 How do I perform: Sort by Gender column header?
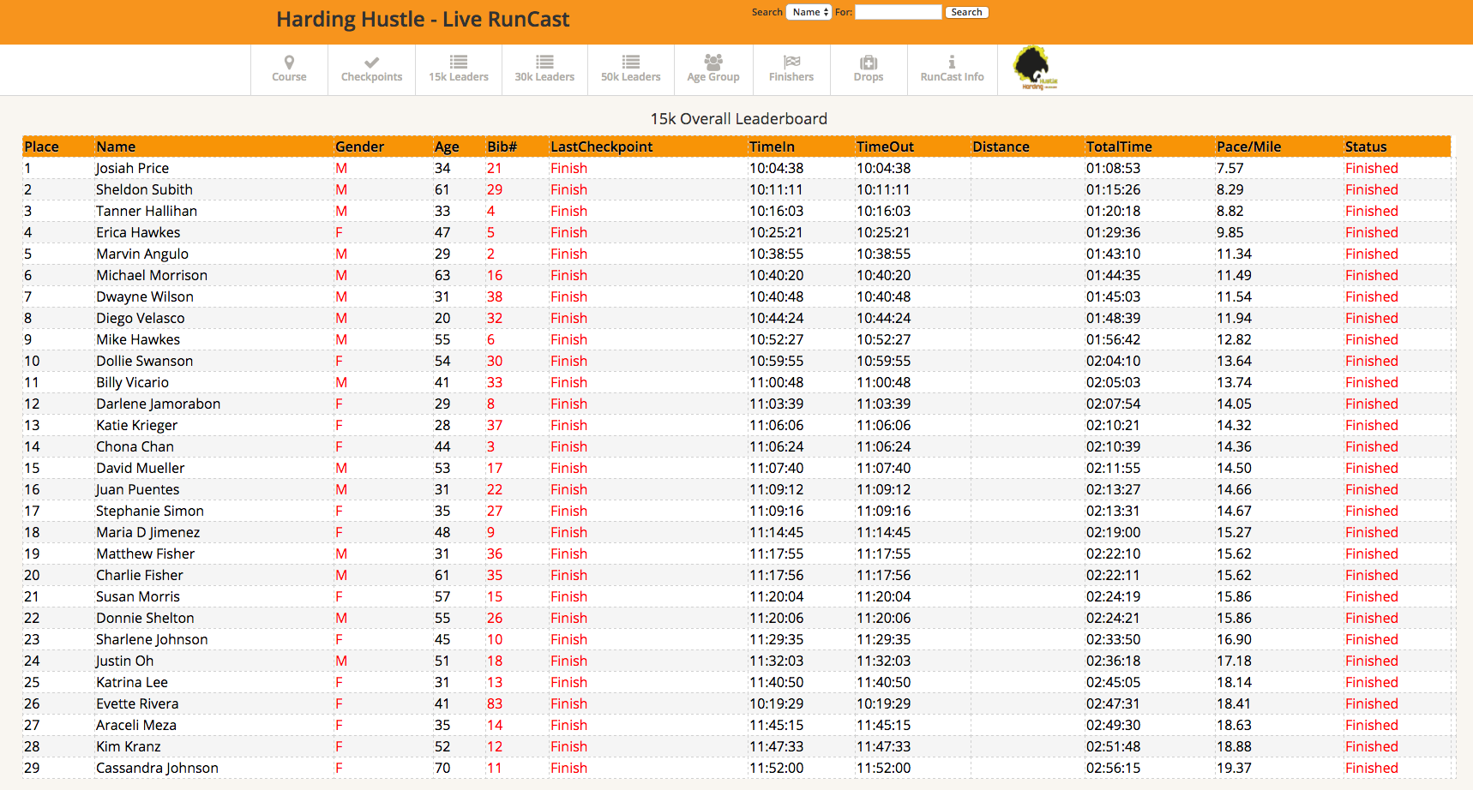click(x=360, y=147)
